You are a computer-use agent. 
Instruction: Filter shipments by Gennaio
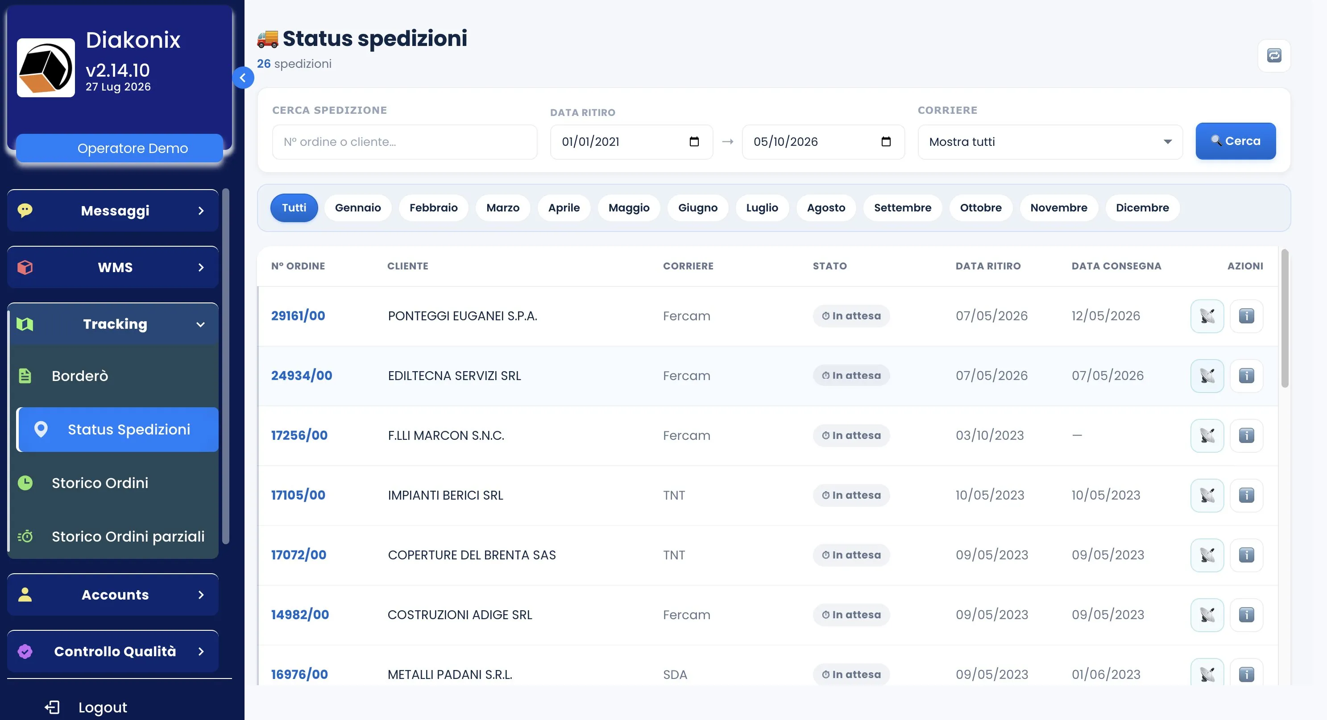(x=357, y=207)
